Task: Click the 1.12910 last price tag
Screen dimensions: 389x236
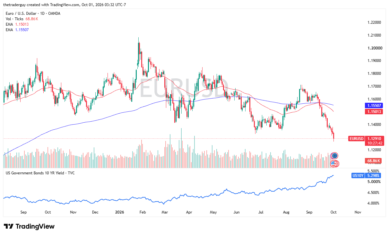Action: click(374, 139)
